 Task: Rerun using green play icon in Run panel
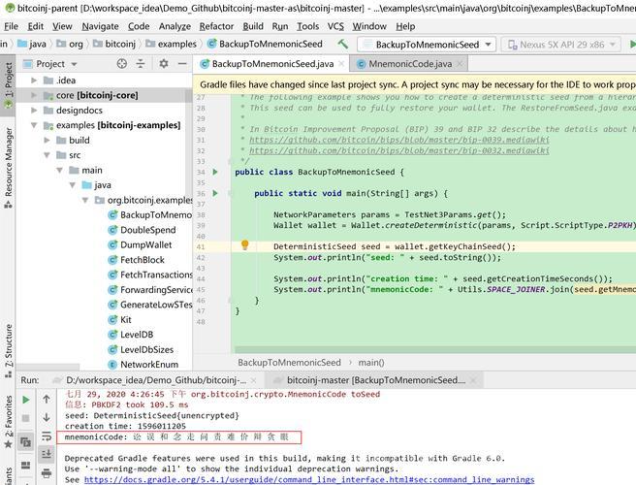coord(25,400)
